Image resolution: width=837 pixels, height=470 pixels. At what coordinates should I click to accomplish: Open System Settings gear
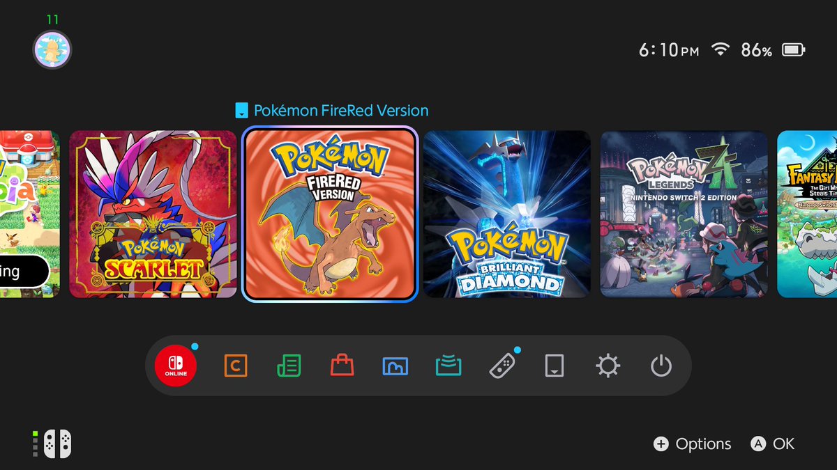click(608, 366)
